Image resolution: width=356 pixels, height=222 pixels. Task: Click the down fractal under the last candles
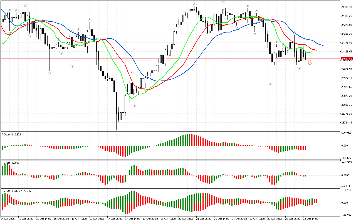299,68
